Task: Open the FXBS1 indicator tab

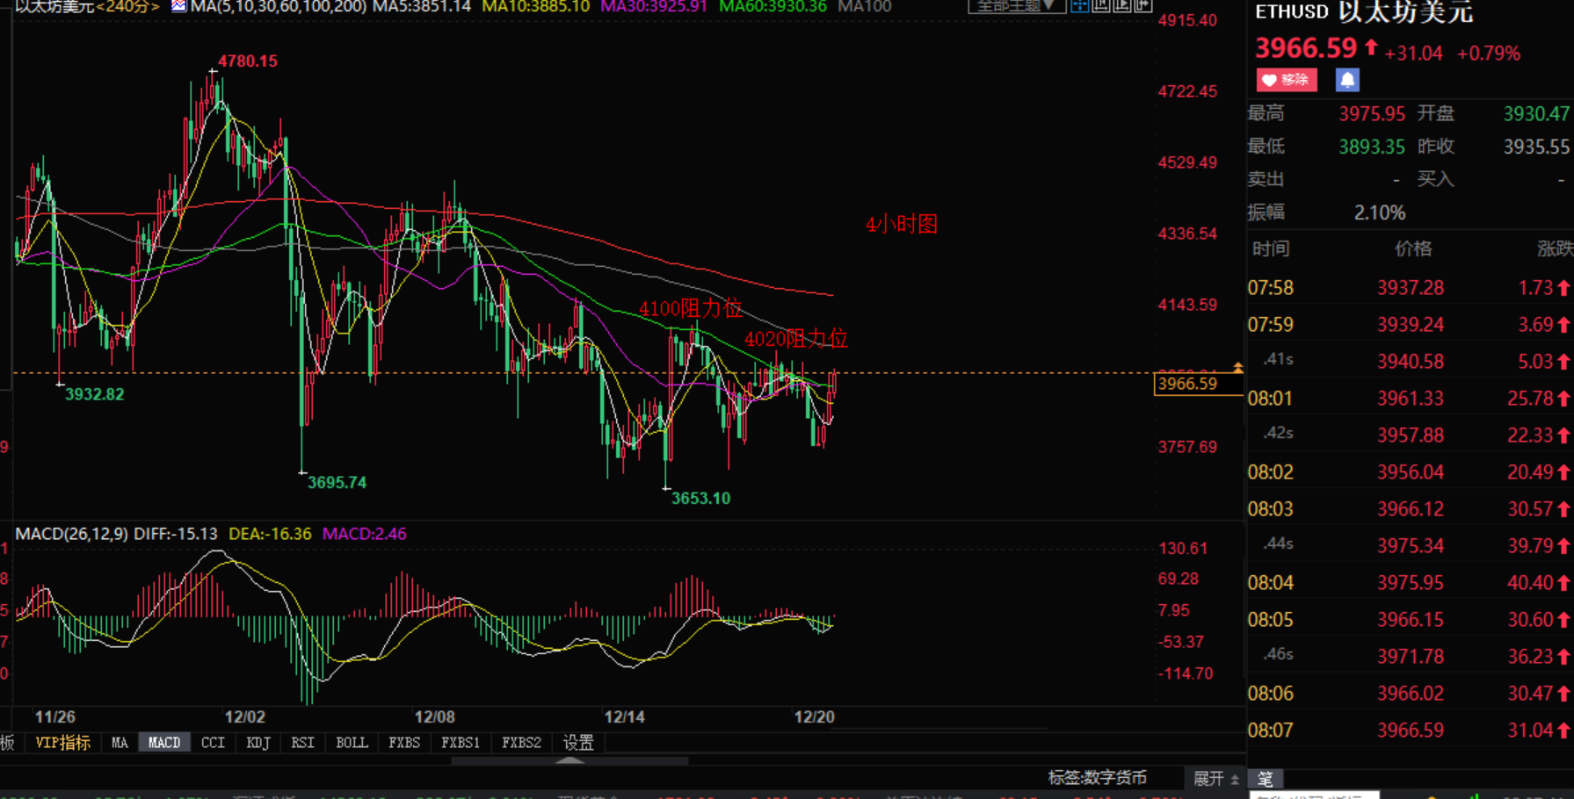Action: coord(461,743)
